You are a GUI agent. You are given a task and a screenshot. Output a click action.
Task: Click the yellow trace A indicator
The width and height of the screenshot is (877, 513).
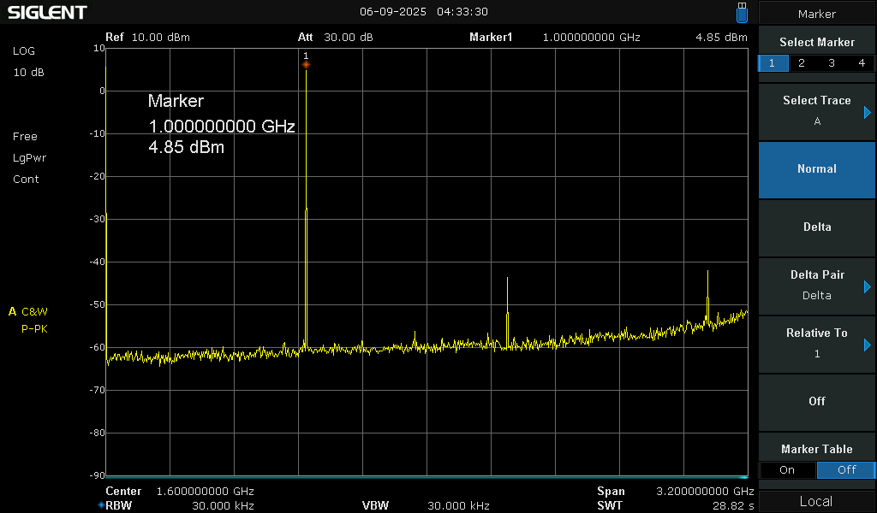[x=13, y=311]
